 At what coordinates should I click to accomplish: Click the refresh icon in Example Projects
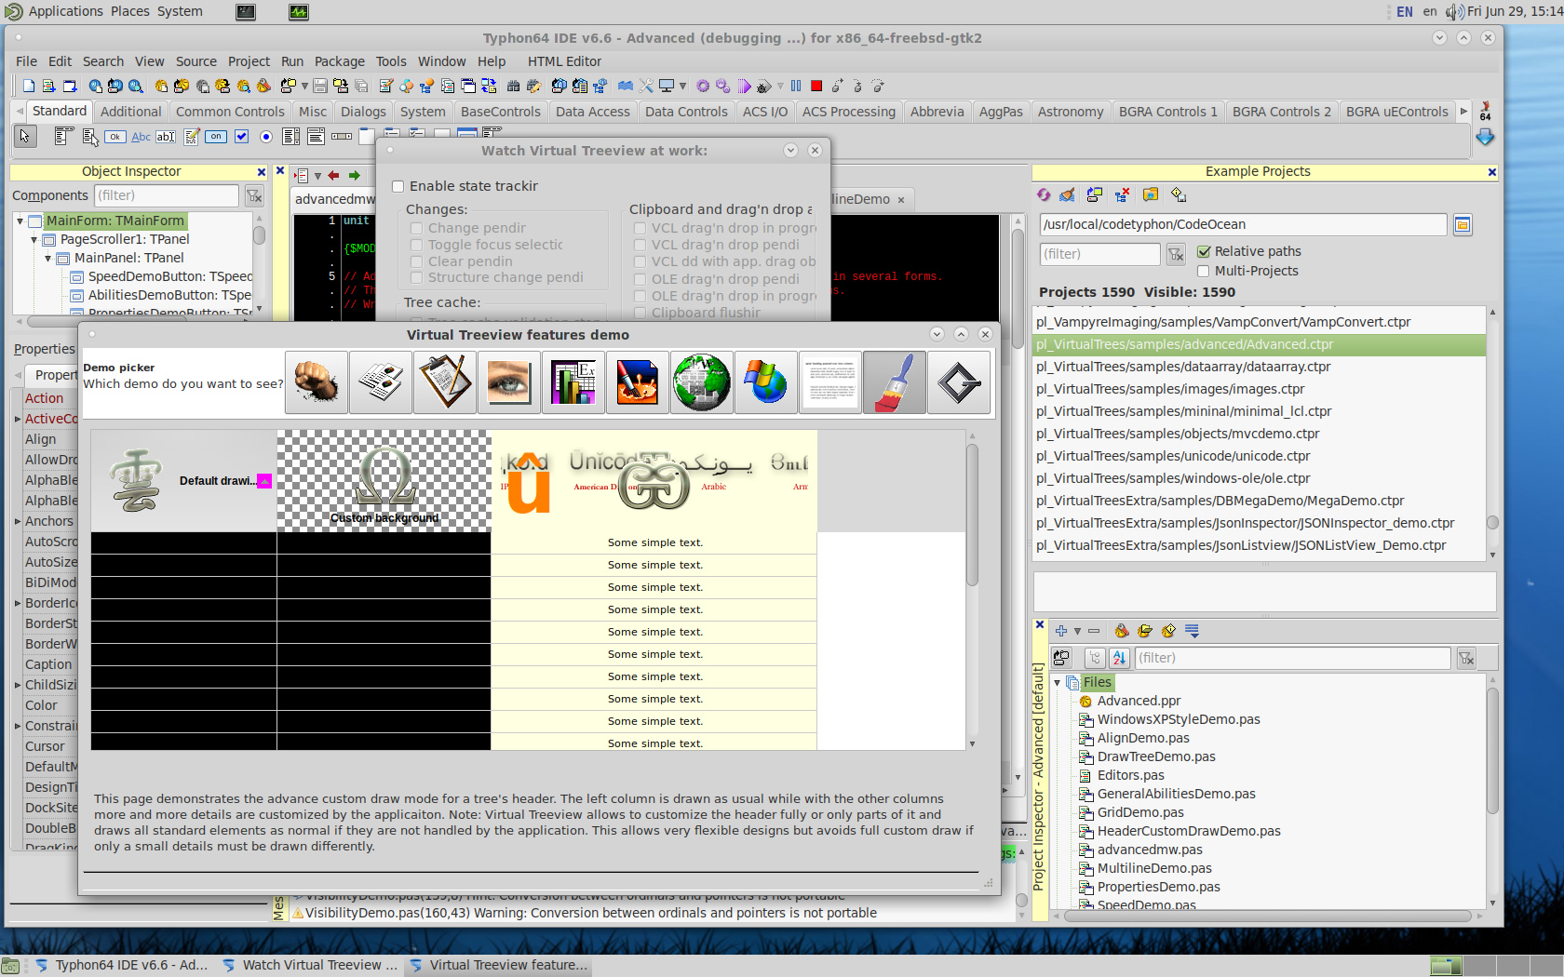pos(1044,194)
